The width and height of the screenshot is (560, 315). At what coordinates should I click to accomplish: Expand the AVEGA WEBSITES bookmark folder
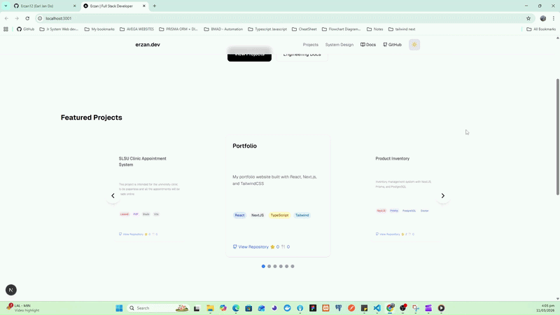(136, 29)
